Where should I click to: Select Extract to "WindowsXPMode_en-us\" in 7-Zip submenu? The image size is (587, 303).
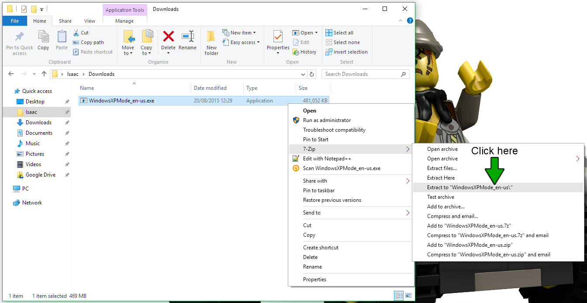point(498,187)
